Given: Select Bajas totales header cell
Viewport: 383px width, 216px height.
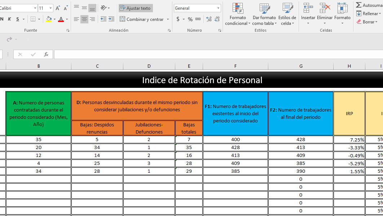Looking at the screenshot, I should pyautogui.click(x=189, y=128).
